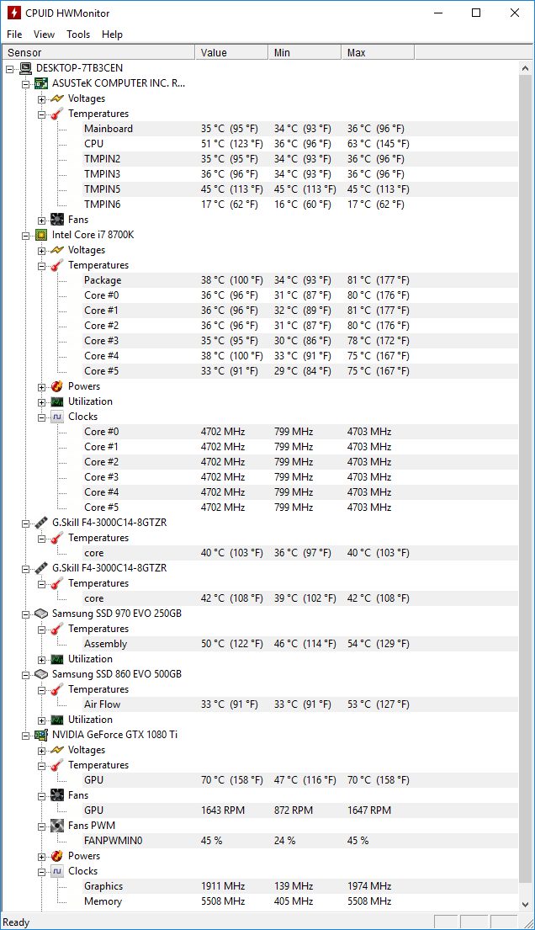Screen dimensions: 535x930
Task: Open the Help menu
Action: [x=112, y=35]
